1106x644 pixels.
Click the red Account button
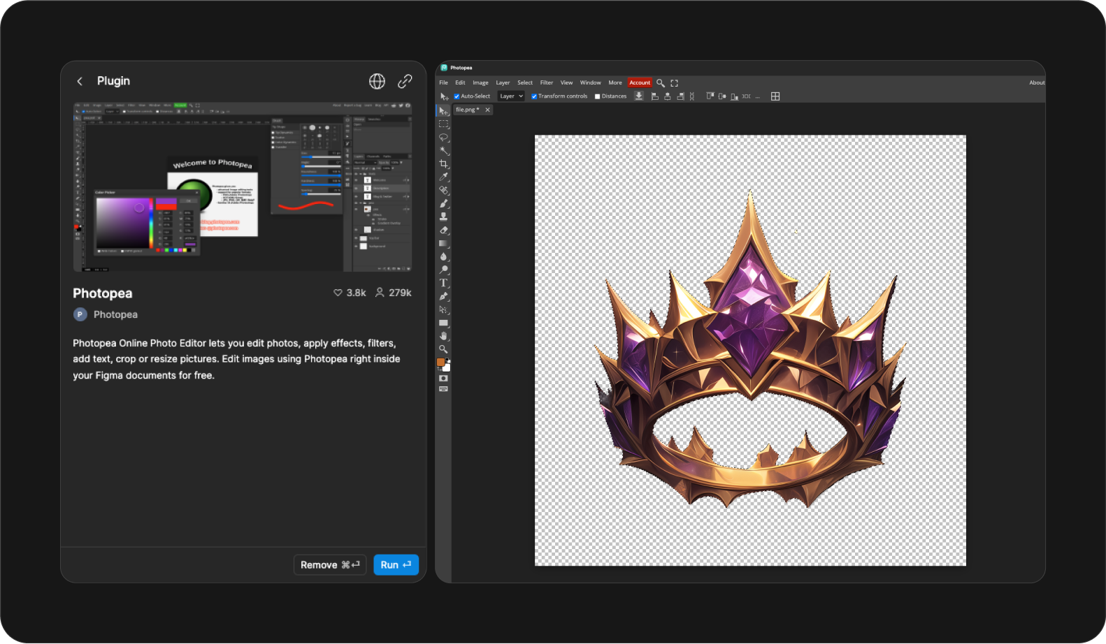tap(640, 82)
